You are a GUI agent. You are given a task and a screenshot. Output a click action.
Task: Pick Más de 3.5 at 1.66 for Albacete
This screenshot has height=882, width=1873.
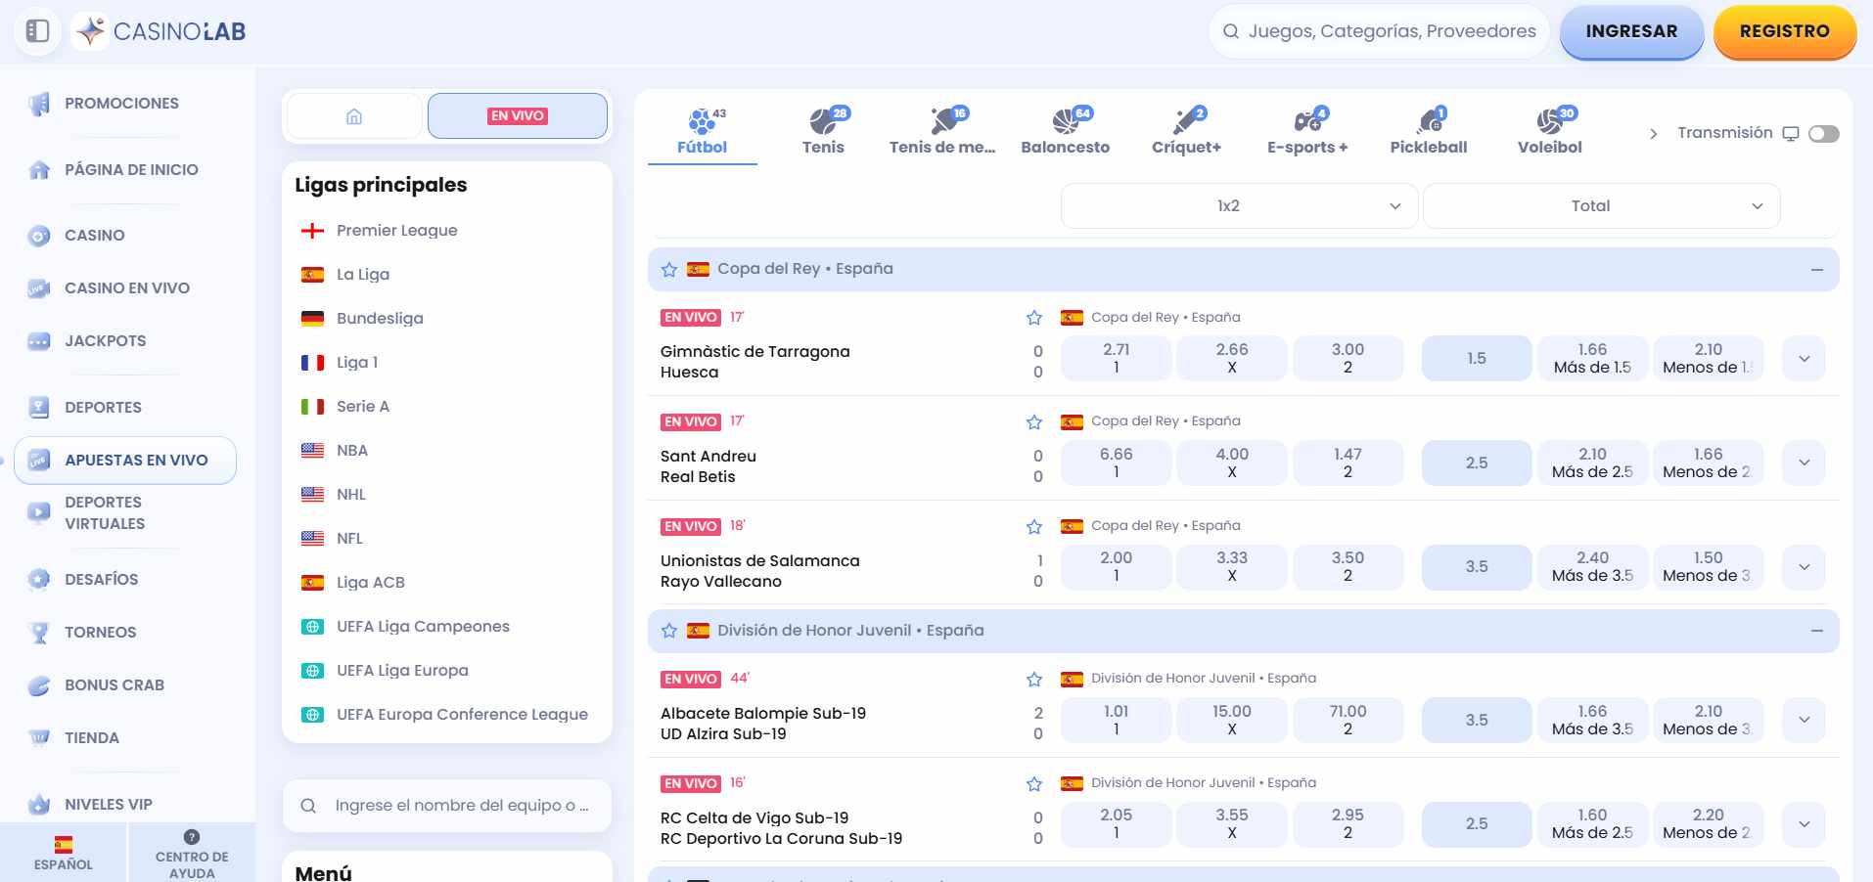[1592, 720]
